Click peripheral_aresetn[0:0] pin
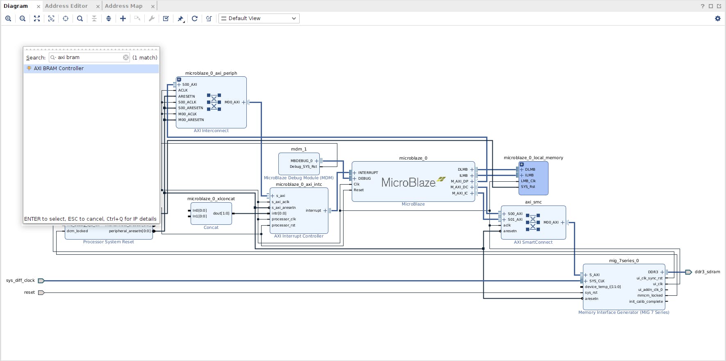The height and width of the screenshot is (361, 726). click(x=130, y=231)
